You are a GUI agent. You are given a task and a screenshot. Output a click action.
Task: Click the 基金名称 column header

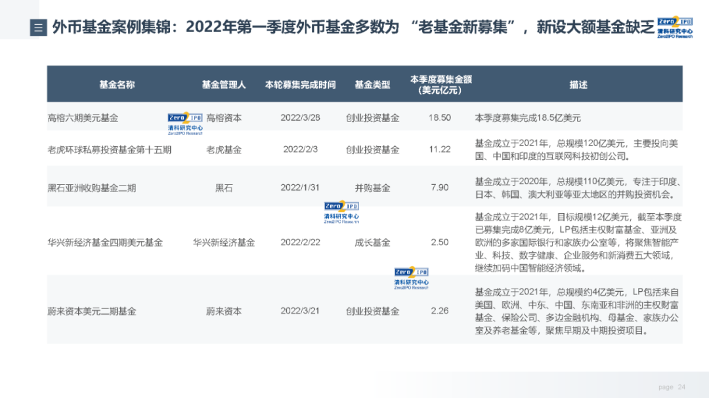(x=117, y=85)
